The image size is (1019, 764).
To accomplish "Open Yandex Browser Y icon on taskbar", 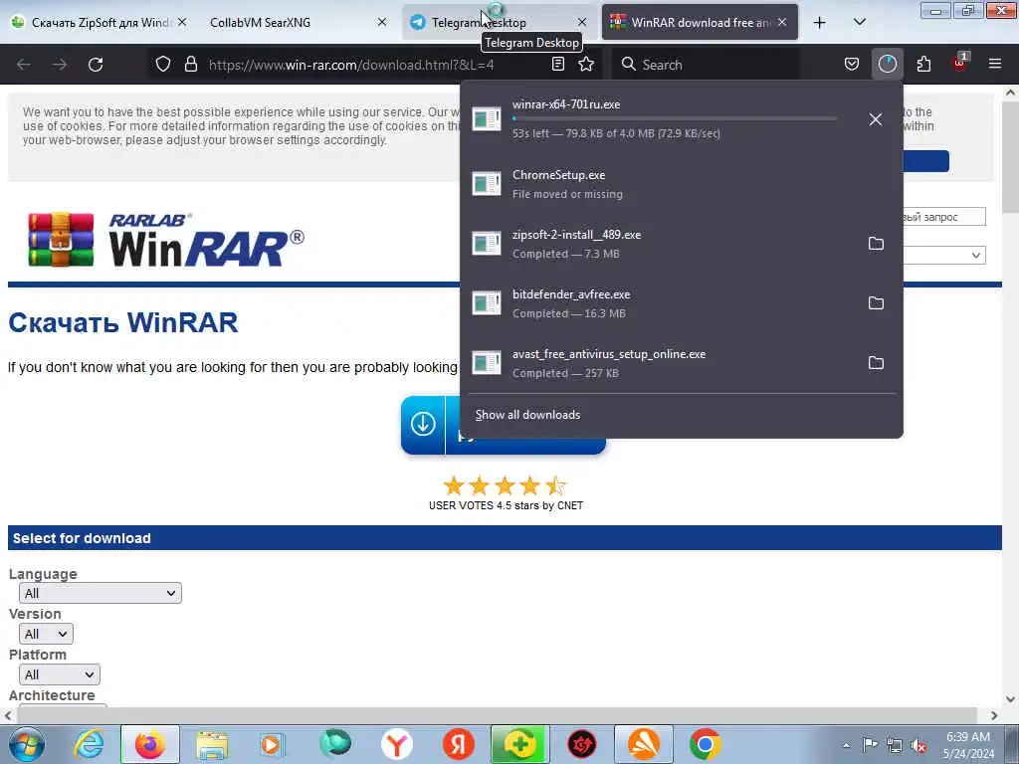I will [396, 744].
